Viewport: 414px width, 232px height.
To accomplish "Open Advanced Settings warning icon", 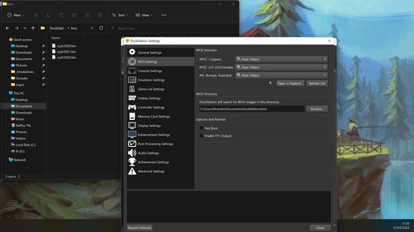I will tap(132, 171).
